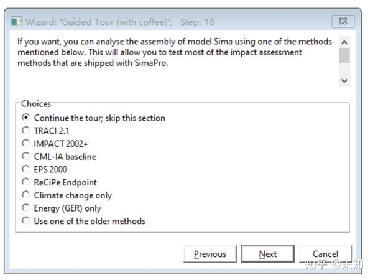373x280 pixels.
Task: Pick the CML-IA baseline option
Action: click(25, 157)
